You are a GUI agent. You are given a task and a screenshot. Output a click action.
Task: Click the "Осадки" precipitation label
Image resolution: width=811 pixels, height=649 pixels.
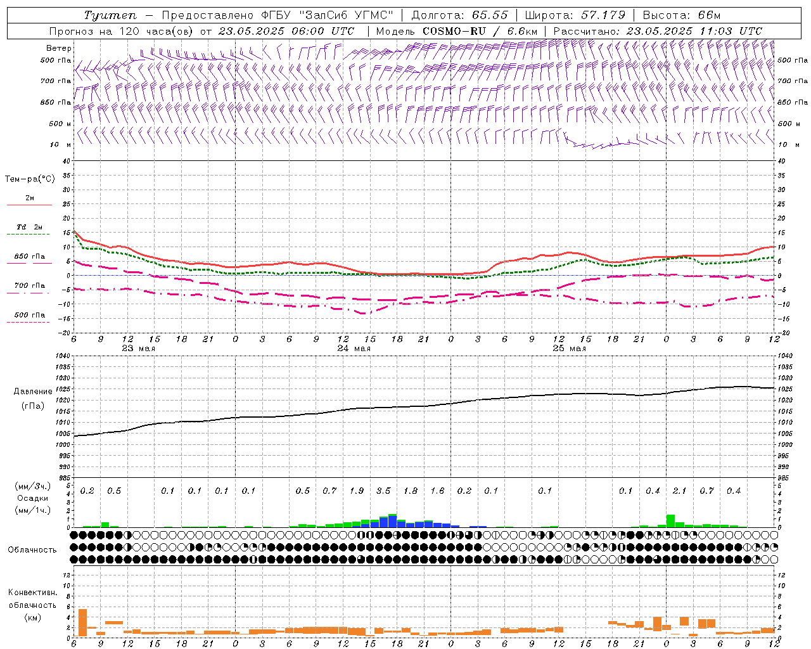[33, 498]
